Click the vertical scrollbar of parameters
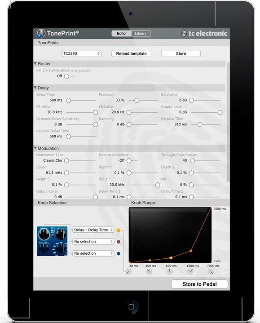Screen dimensions: 260x323 (x=228, y=122)
